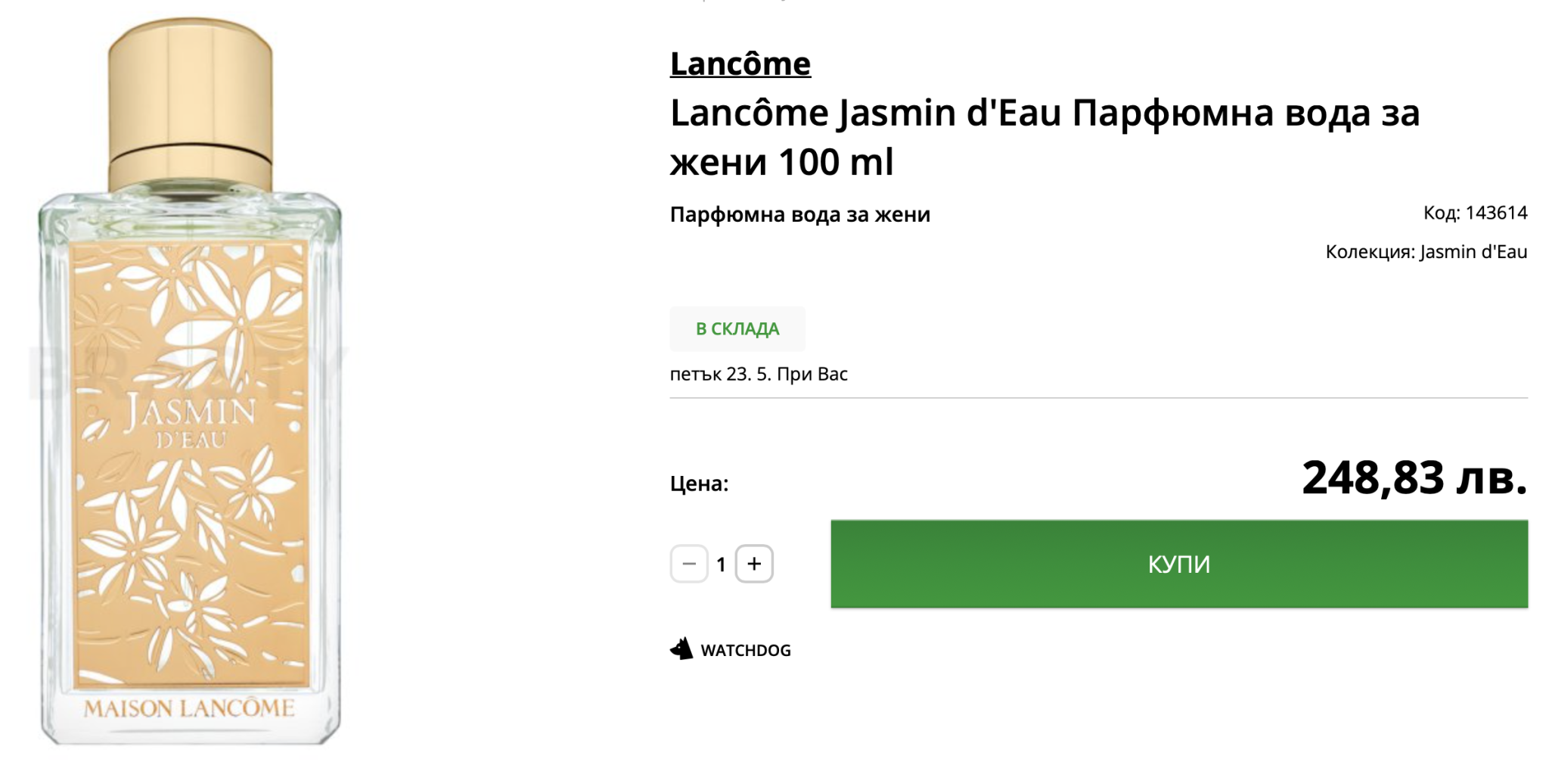Click the Парфюмна вода за жени subtitle
The image size is (1549, 762).
point(799,215)
